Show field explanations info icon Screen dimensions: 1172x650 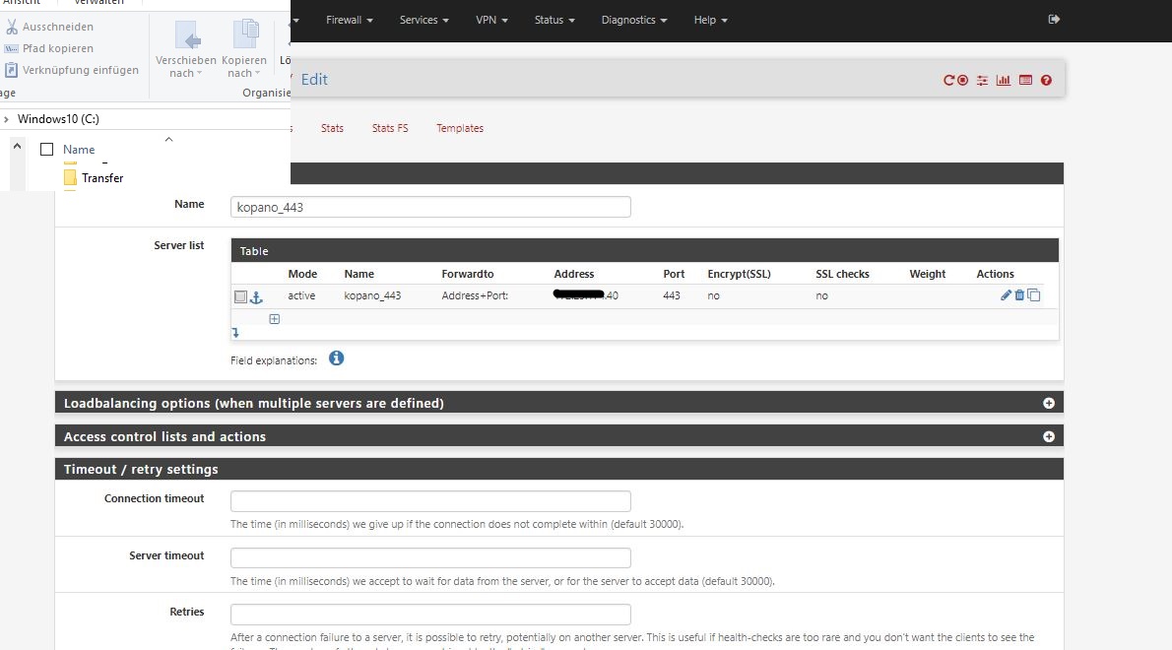pos(336,358)
